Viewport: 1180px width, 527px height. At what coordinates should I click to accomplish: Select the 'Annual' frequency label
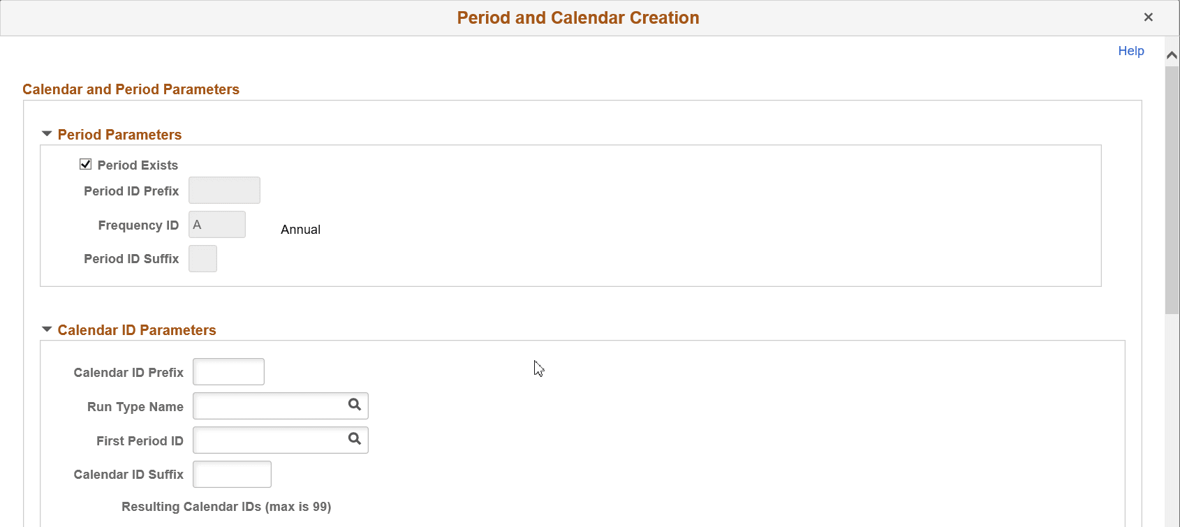[x=300, y=229]
